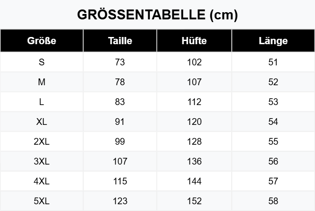Click Hüfte value 144 for 4XL
Image resolution: width=315 pixels, height=211 pixels.
click(194, 181)
